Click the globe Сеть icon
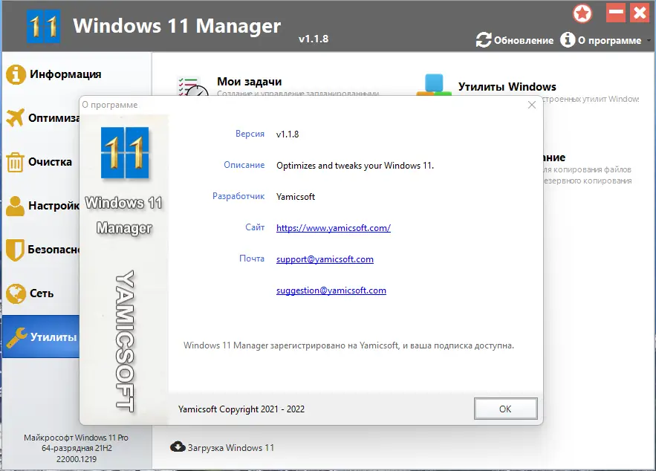656x471 pixels. [x=16, y=293]
